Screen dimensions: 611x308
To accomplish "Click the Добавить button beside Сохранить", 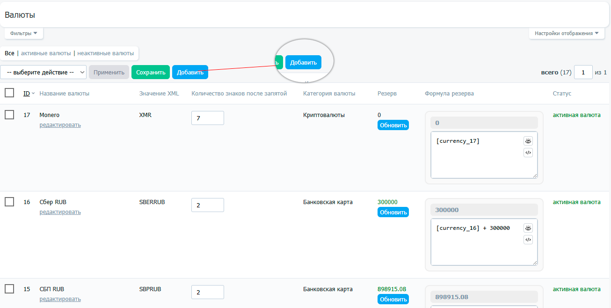I will click(190, 72).
